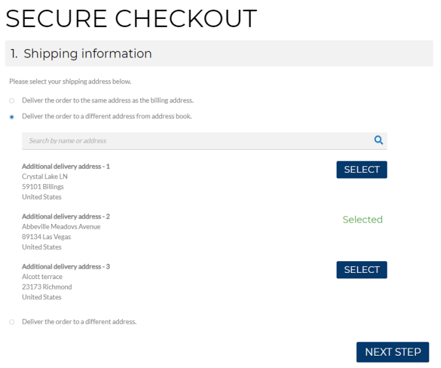Focus the search by name or address field
The image size is (441, 368).
(x=197, y=141)
